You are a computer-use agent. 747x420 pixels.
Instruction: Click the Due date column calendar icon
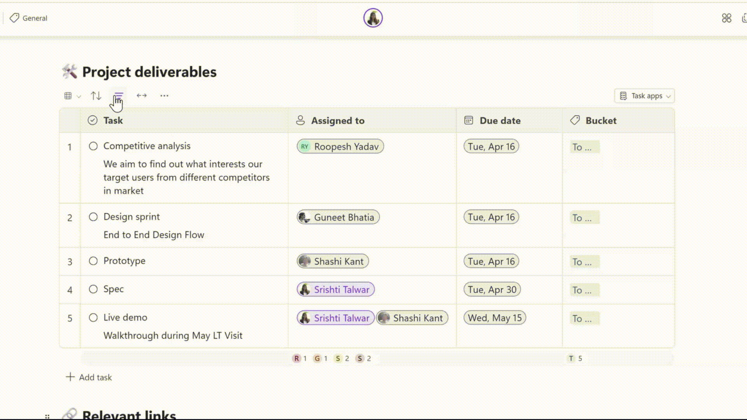(x=468, y=121)
